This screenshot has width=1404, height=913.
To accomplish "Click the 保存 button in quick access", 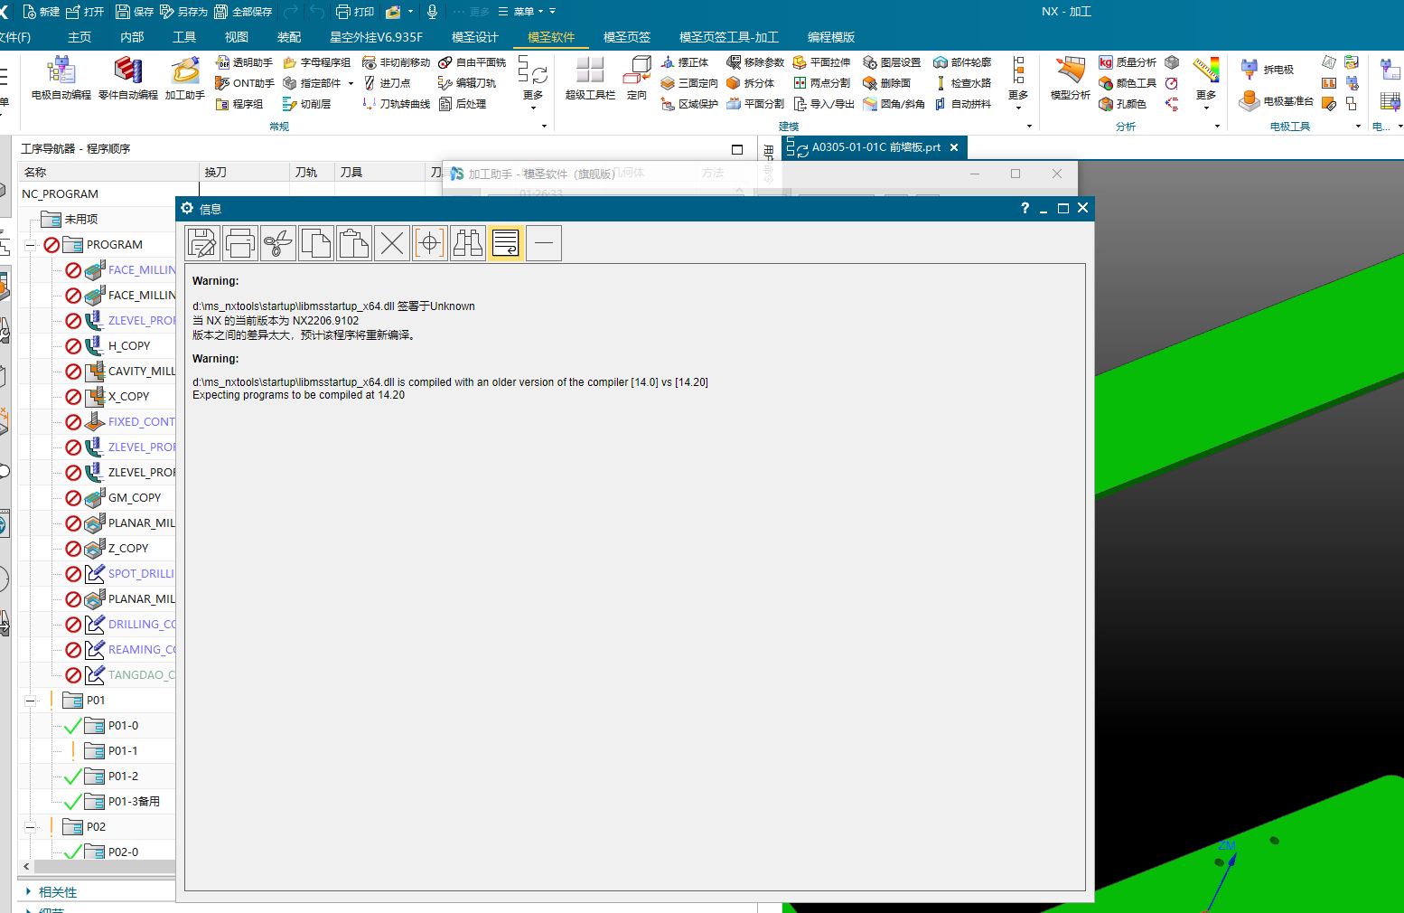I will (x=134, y=12).
